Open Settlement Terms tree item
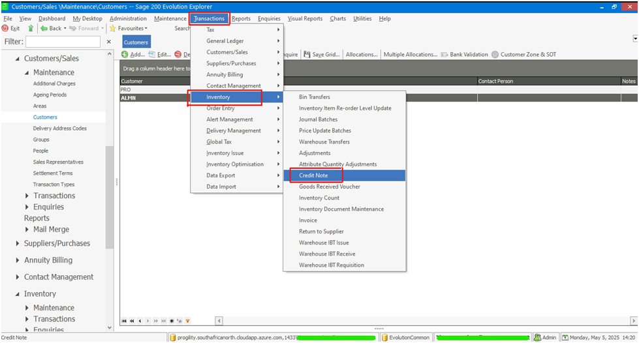Screen dimensions: 639x343 point(53,173)
